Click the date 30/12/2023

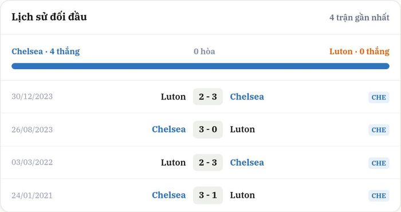coord(32,97)
